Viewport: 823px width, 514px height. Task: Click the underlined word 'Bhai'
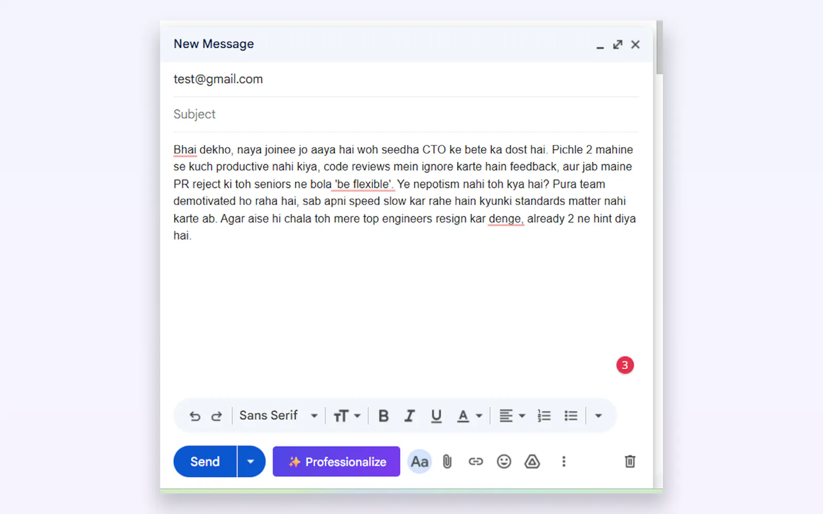pos(185,150)
